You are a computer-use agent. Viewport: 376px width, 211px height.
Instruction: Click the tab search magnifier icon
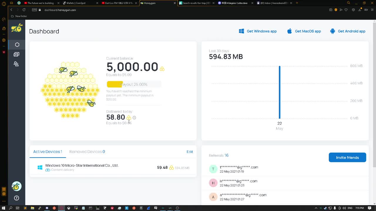coord(349,3)
